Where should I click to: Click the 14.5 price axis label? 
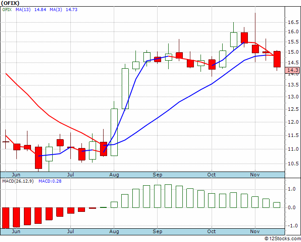(293, 62)
